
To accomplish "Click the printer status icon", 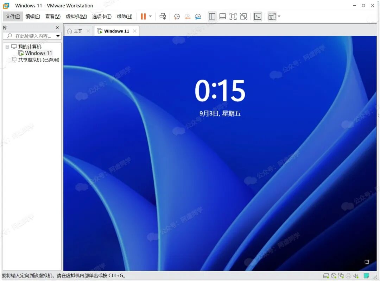I will click(348, 276).
